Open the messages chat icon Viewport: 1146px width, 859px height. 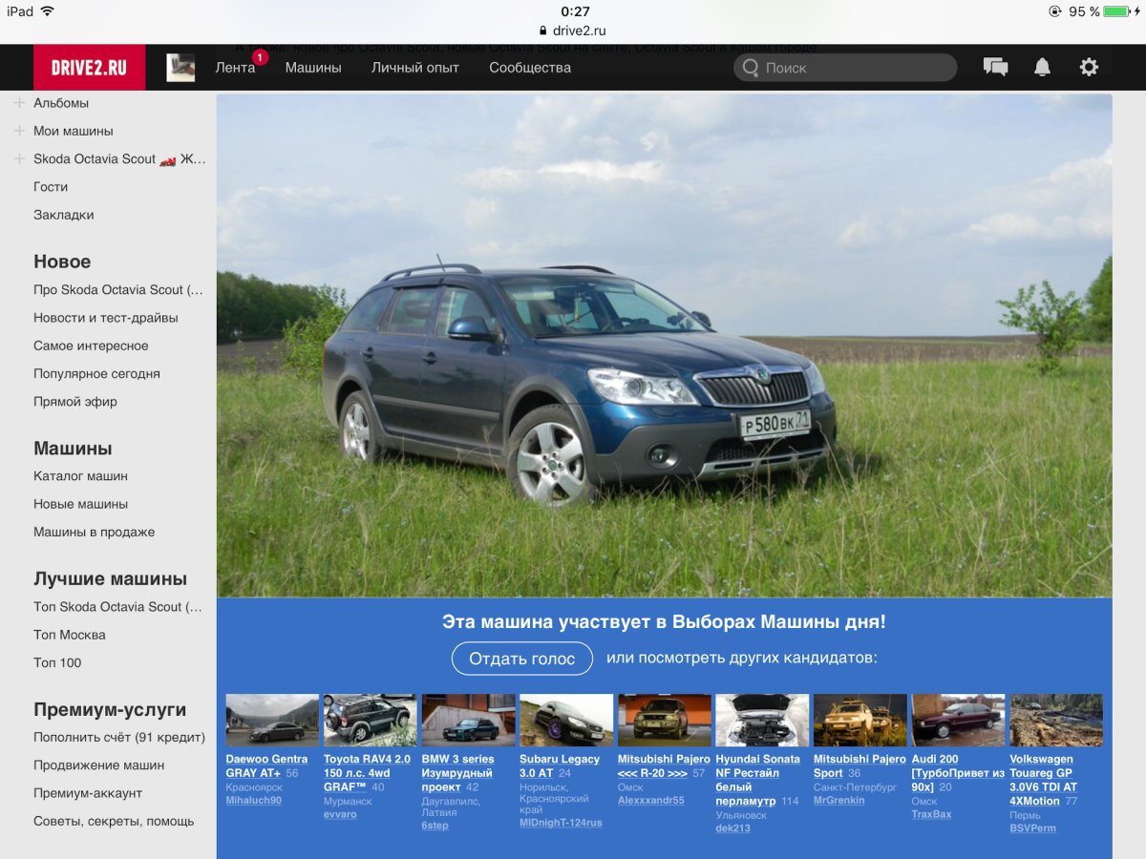point(995,67)
